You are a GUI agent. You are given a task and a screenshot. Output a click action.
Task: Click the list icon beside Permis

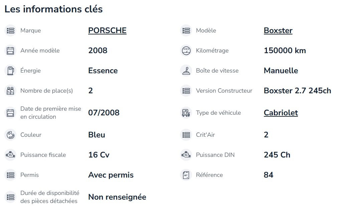(10, 175)
